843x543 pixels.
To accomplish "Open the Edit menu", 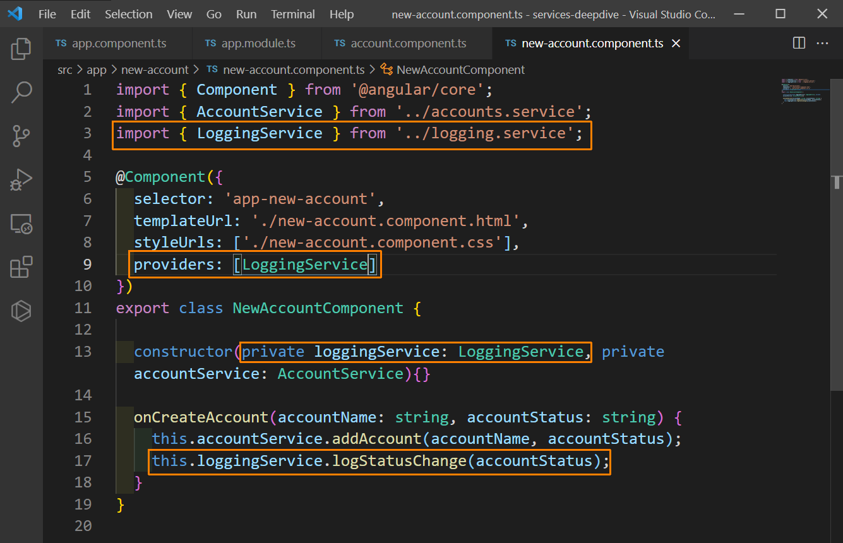I will pos(80,14).
